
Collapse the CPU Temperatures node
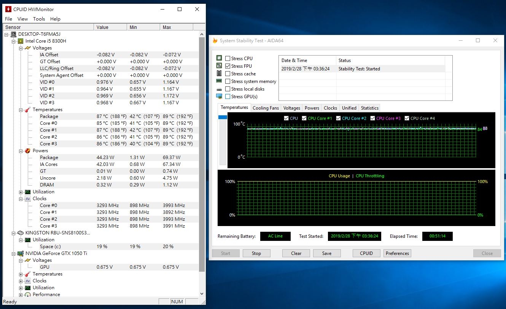pyautogui.click(x=21, y=110)
